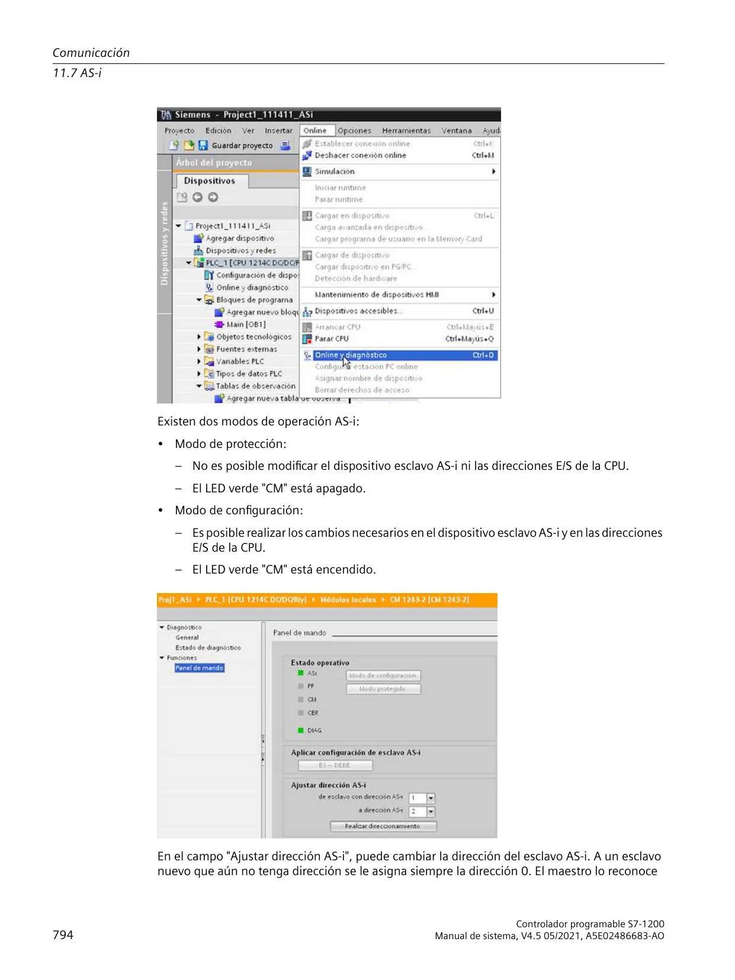Collapse the Funciones node in navigation tree
This screenshot has height=980, width=735.
point(162,658)
